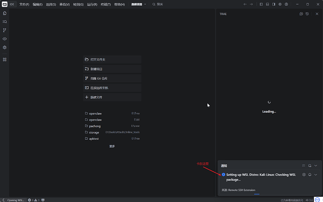323x202 pixels.
Task: Navigate forward with the right arrow
Action: tap(251, 4)
